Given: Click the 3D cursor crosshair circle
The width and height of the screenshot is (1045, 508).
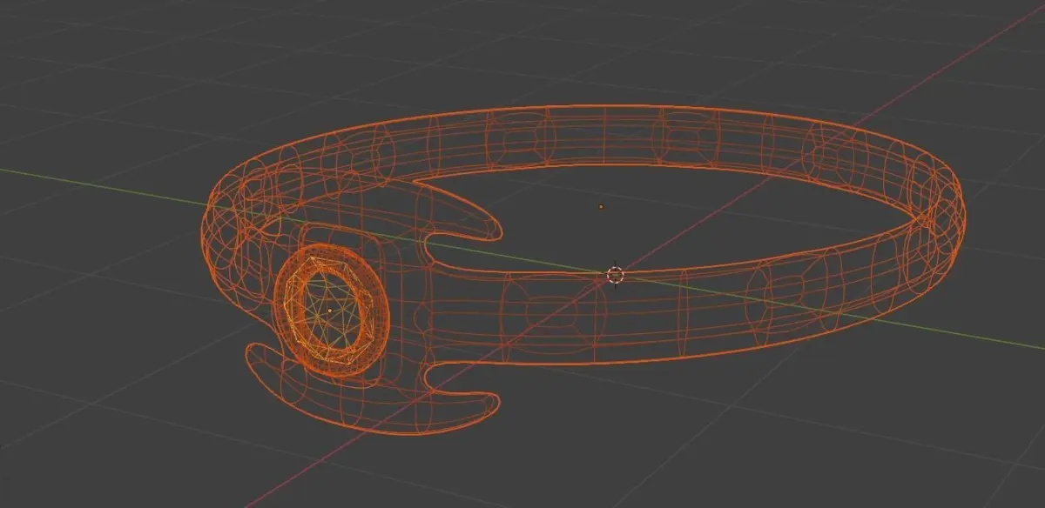Looking at the screenshot, I should 615,275.
